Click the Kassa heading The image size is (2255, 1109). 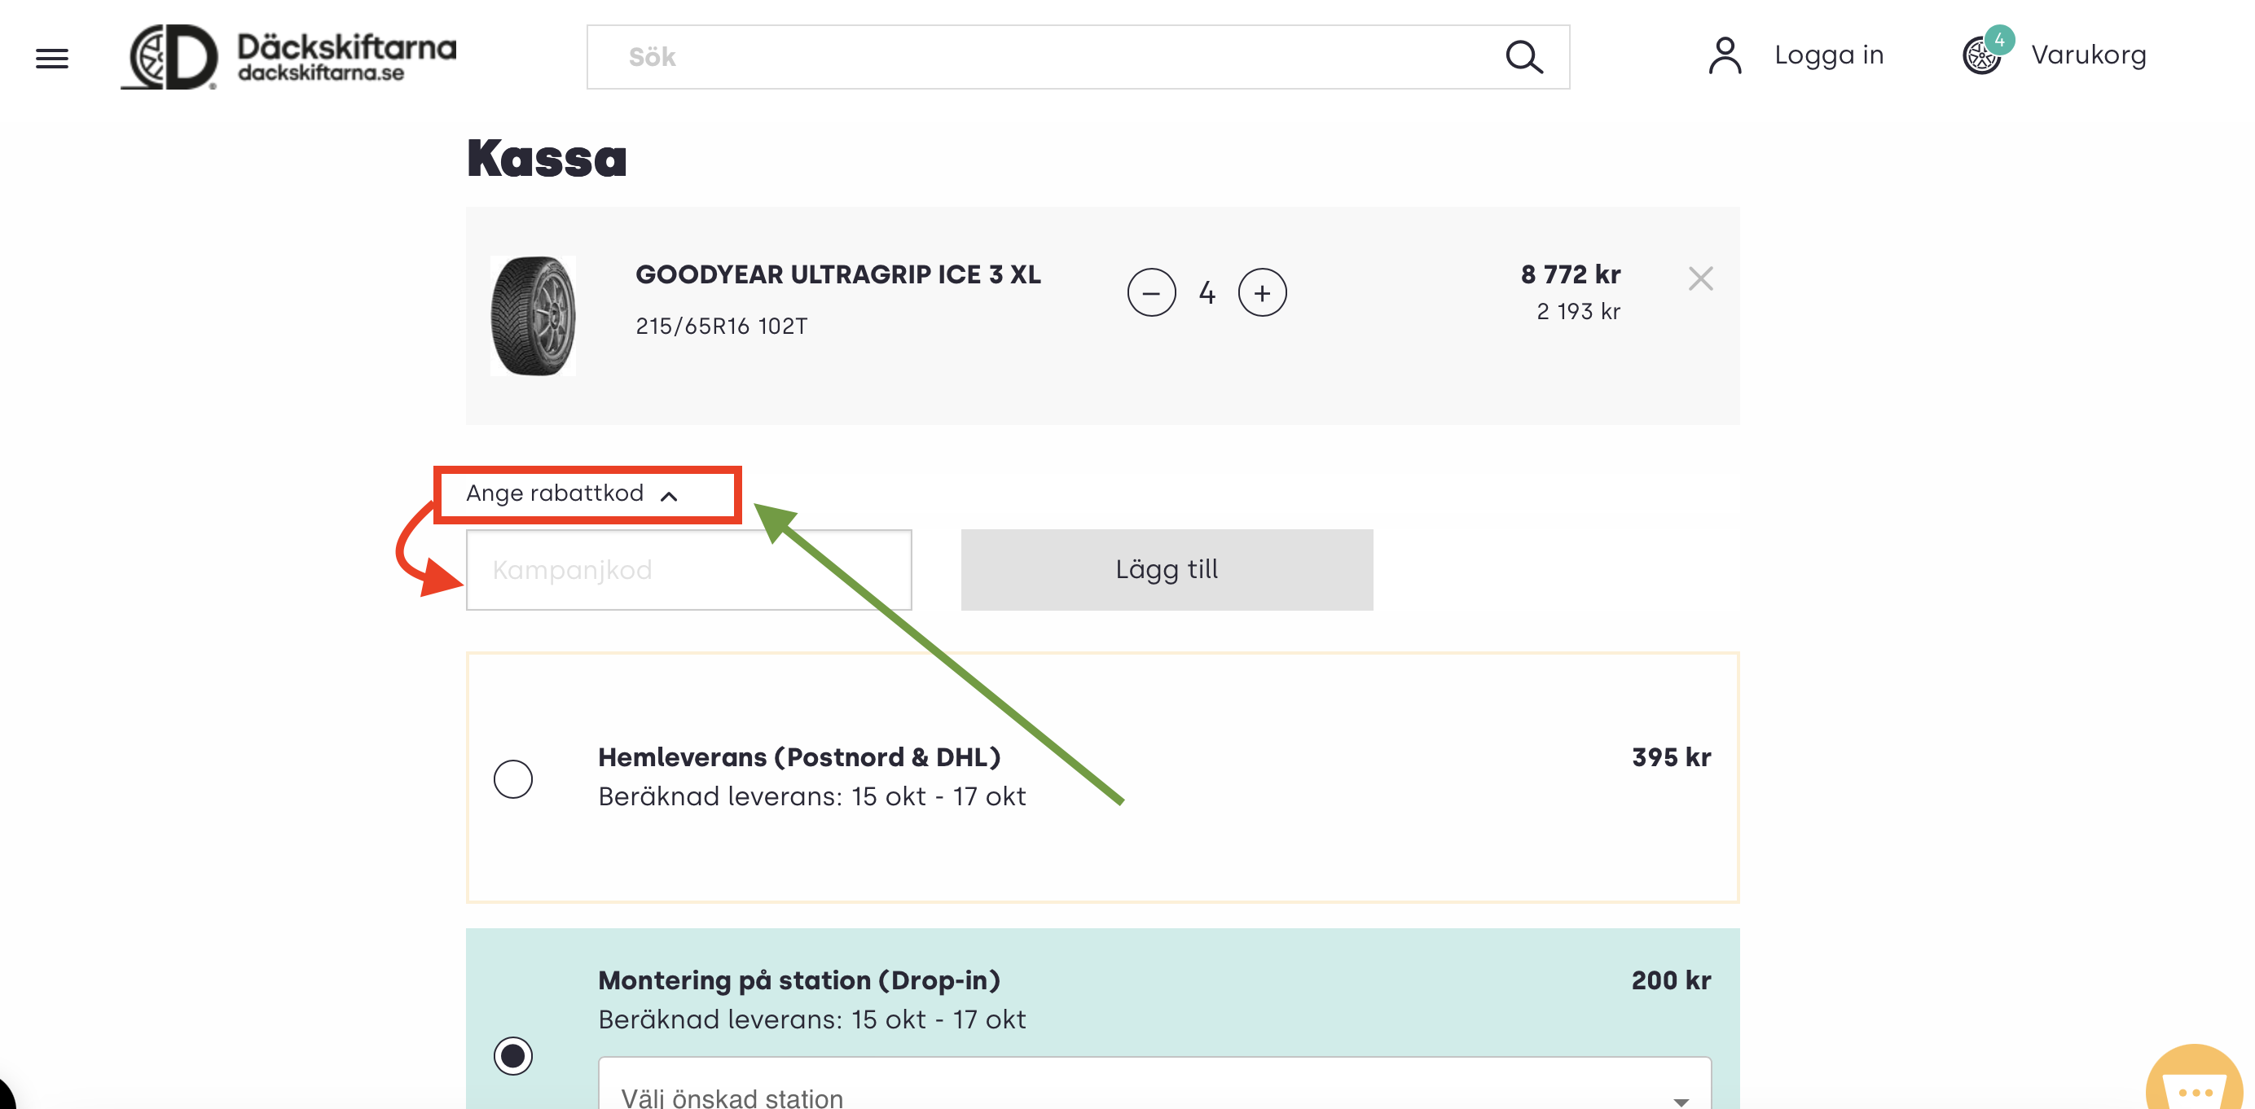pyautogui.click(x=547, y=158)
